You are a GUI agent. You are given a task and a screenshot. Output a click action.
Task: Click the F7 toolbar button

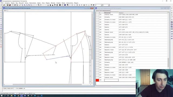point(62,5)
